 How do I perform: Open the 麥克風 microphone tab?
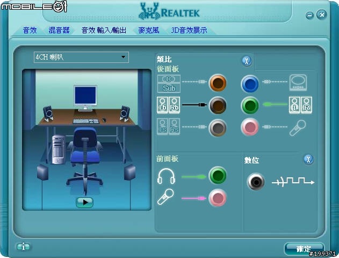click(x=149, y=30)
